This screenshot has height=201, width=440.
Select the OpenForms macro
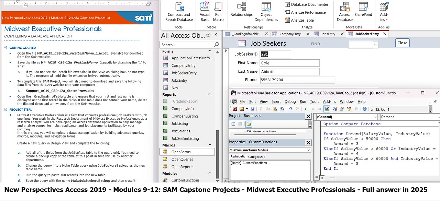pos(187,152)
